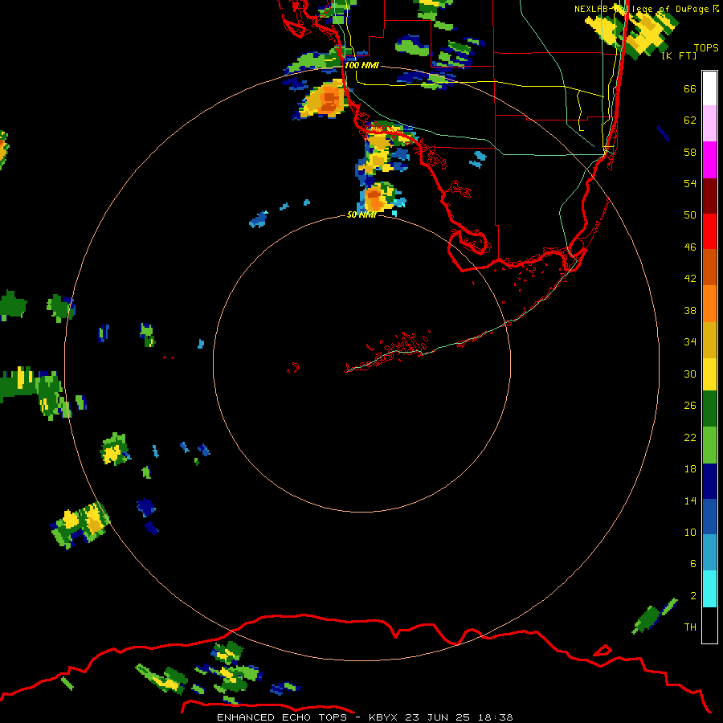Click the 2 value on the scale

pyautogui.click(x=693, y=596)
